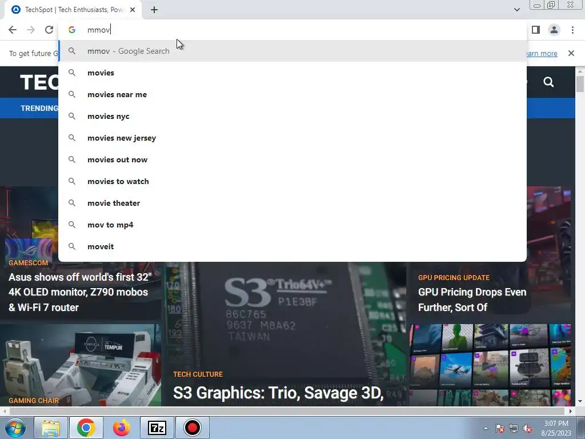Click the TECH CULTURE category label
The height and width of the screenshot is (439, 585).
click(198, 374)
